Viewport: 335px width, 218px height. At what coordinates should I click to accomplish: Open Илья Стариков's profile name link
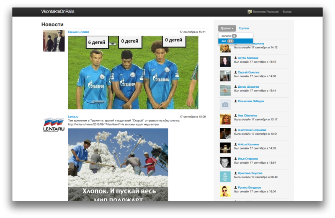tap(248, 159)
